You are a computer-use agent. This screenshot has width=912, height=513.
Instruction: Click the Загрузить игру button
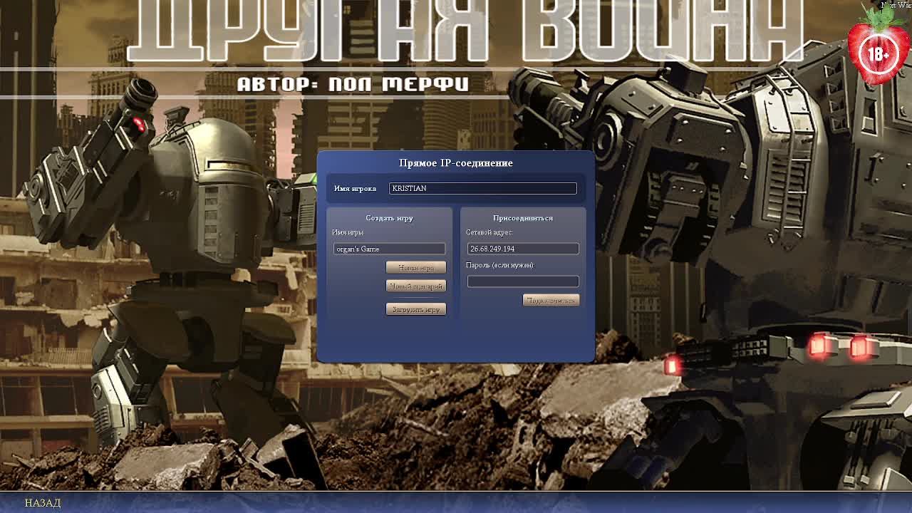[416, 309]
